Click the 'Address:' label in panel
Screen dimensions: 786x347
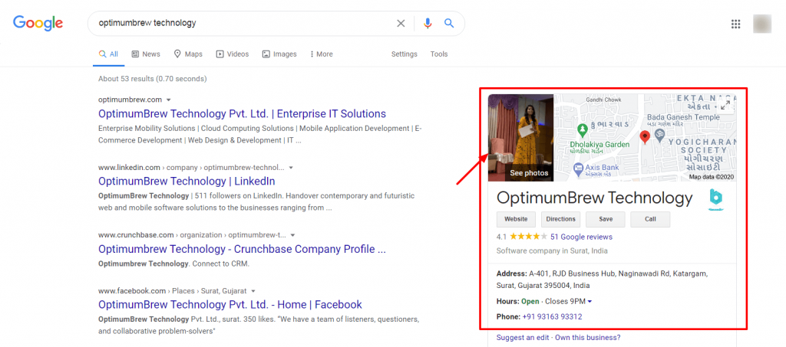512,274
